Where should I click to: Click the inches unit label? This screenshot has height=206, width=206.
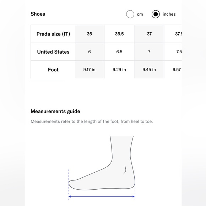tap(169, 14)
